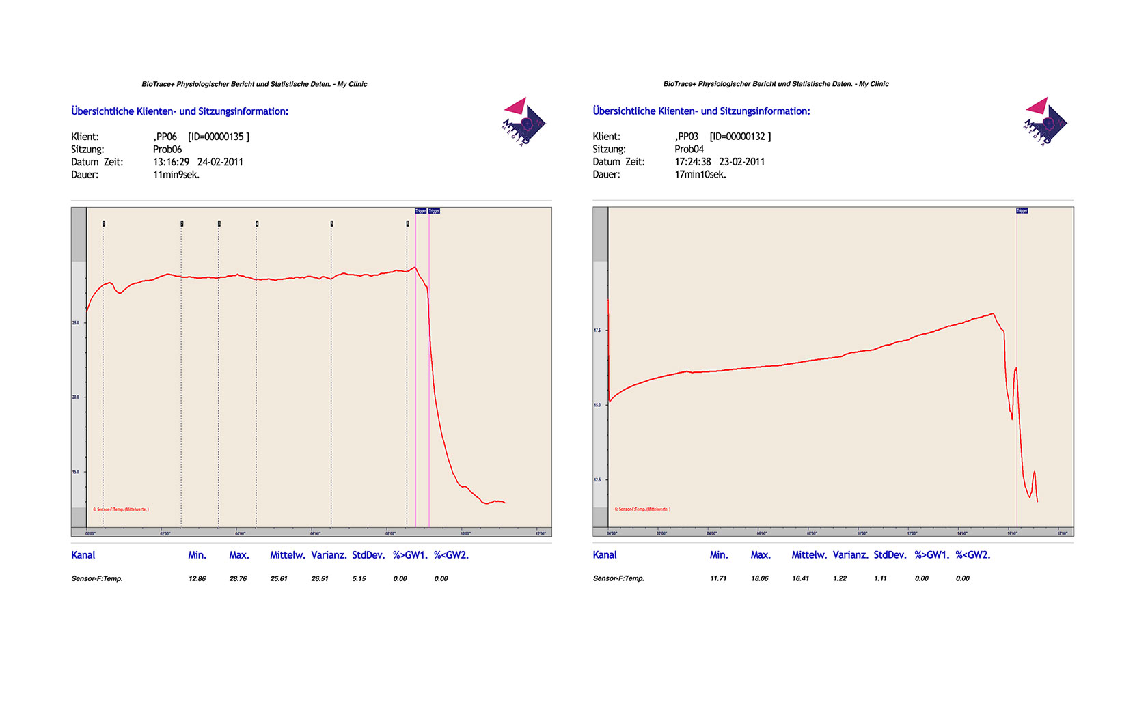Click the standard deviation value 5.15

tap(359, 579)
